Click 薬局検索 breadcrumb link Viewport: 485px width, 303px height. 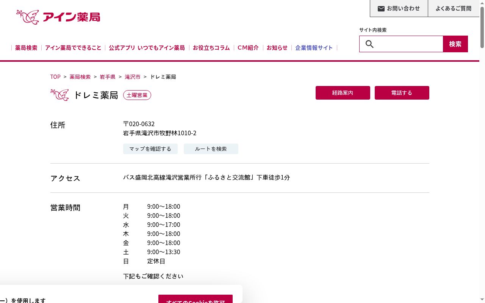80,77
